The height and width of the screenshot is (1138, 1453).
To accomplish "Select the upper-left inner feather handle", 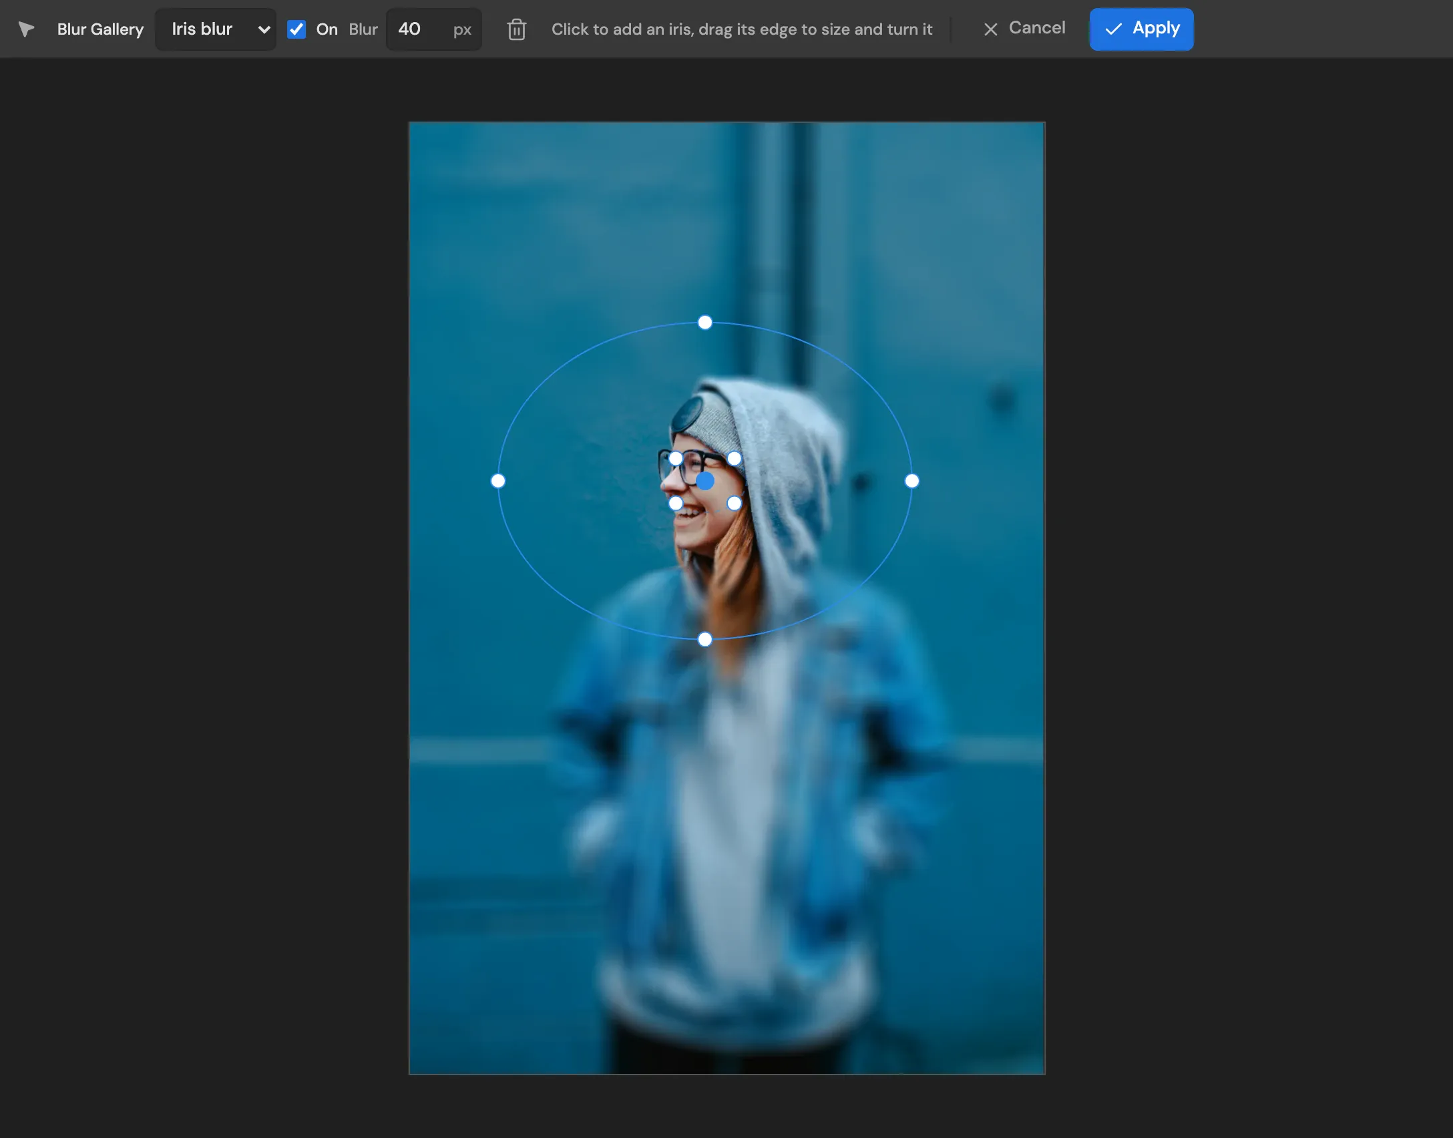I will pos(676,459).
